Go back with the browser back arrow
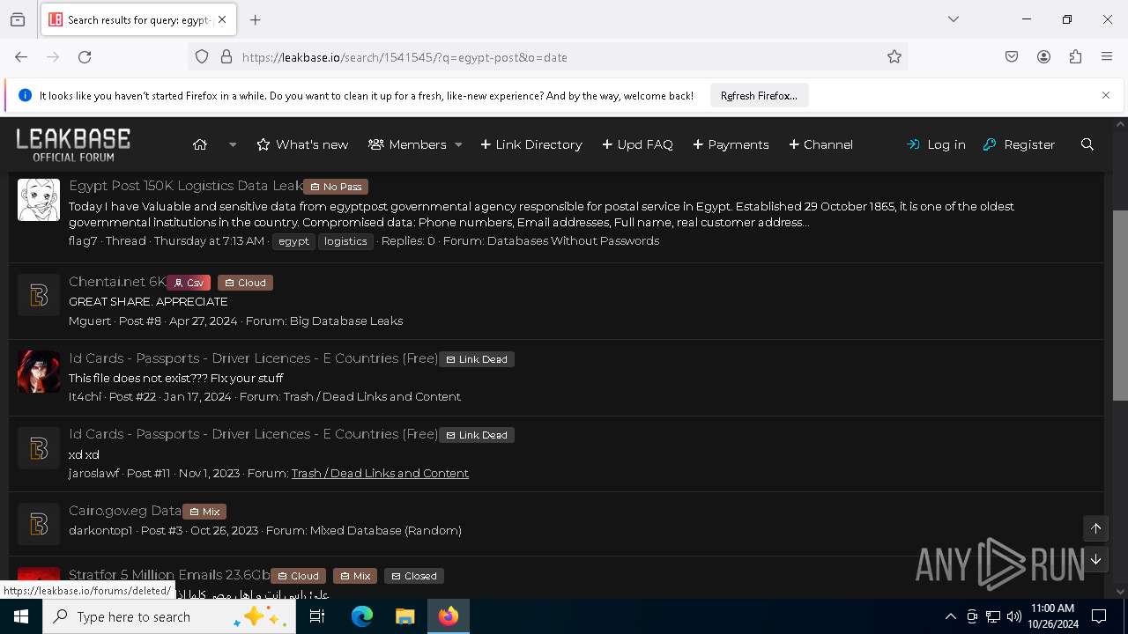 (x=21, y=57)
